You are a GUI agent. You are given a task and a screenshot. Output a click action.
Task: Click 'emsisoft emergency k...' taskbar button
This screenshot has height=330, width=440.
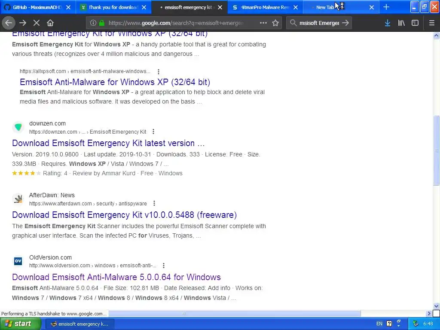(79, 324)
